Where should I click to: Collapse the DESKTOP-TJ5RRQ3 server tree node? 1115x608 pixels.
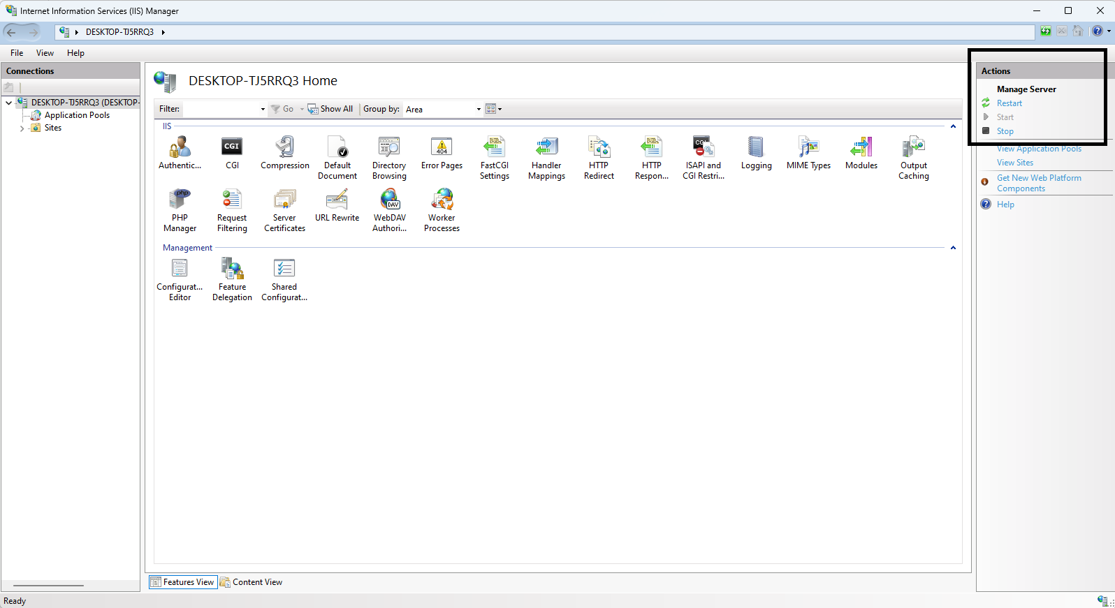(8, 103)
